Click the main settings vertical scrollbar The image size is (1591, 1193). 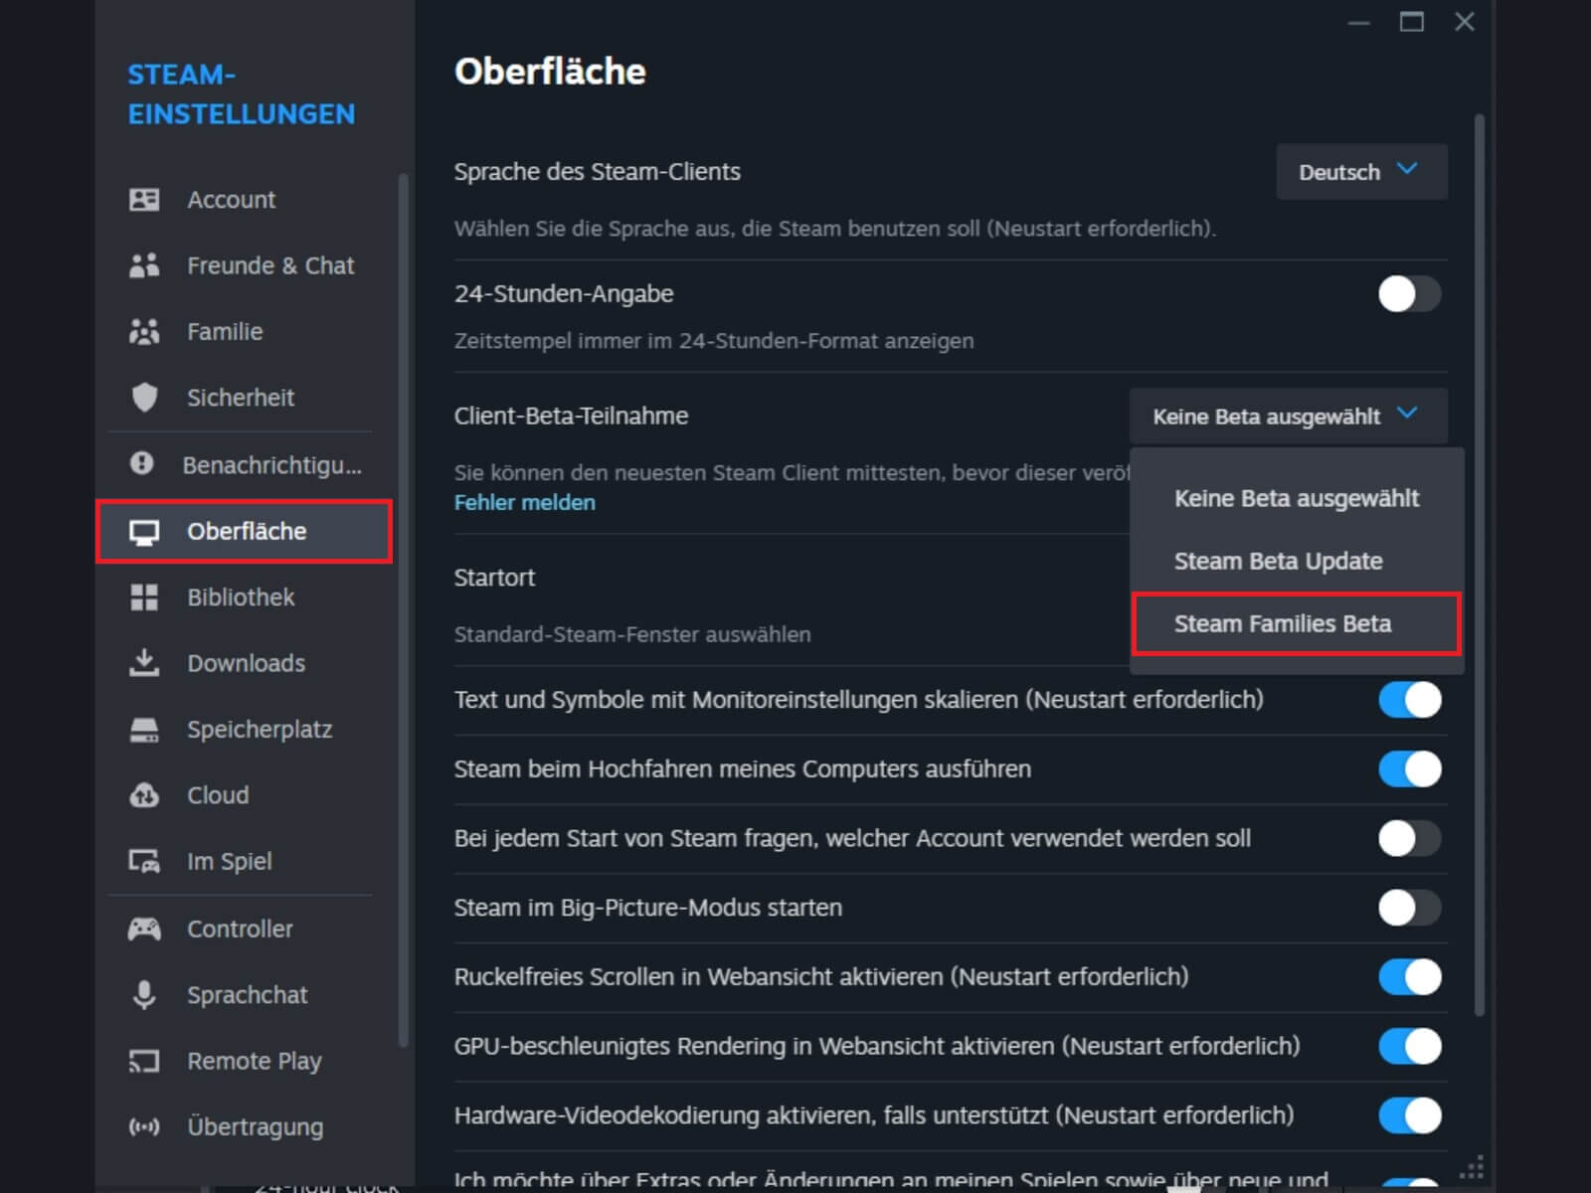tap(1480, 565)
